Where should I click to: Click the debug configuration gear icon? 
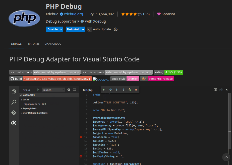click(69, 90)
